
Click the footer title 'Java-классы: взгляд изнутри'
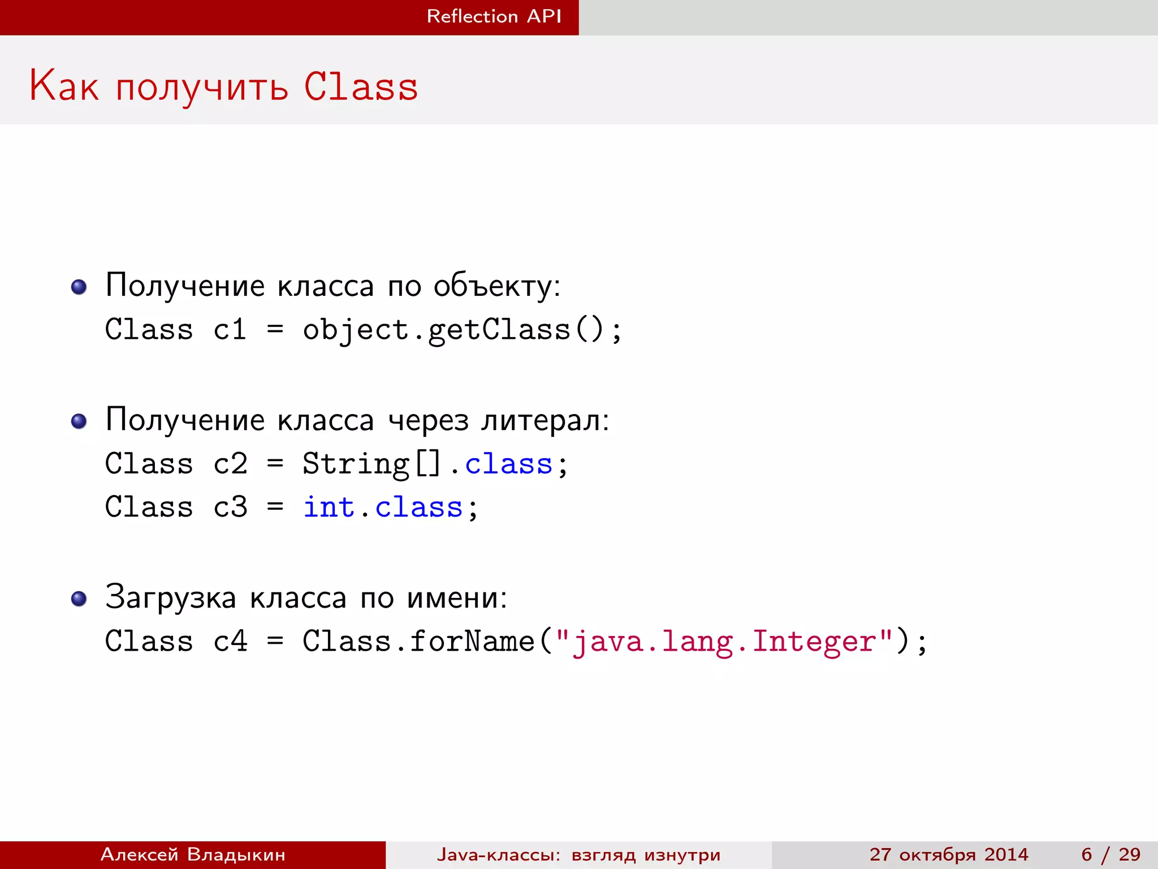[x=578, y=855]
